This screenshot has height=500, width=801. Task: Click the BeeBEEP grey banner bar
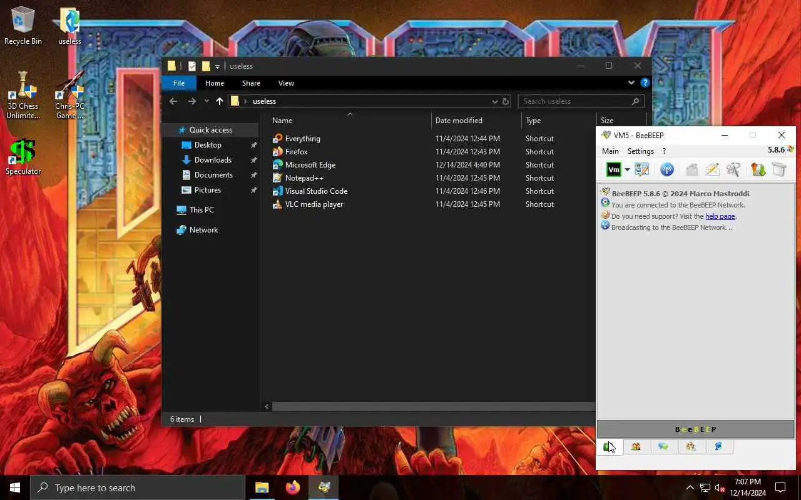pos(695,429)
